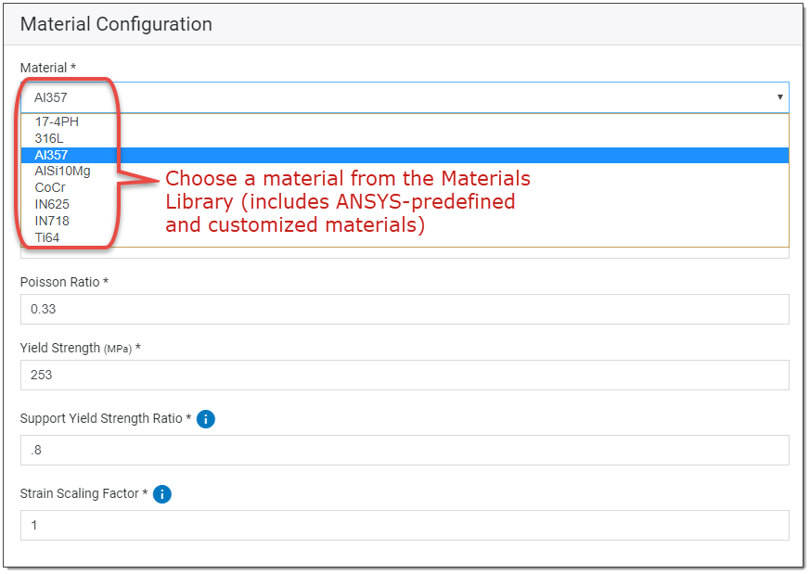Click the Support Yield Strength Ratio value field
810x574 pixels.
[x=399, y=450]
